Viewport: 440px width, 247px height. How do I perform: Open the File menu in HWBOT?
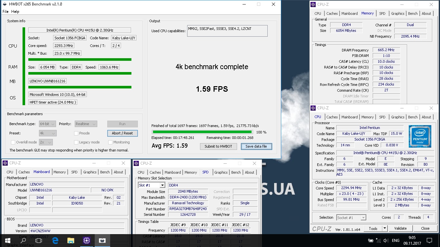[5, 12]
